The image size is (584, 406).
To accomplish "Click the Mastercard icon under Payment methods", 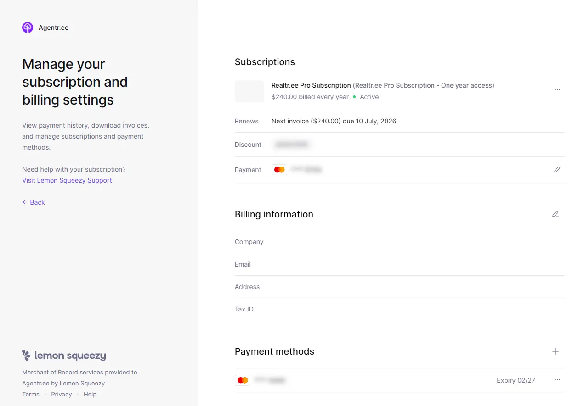I will pos(242,380).
